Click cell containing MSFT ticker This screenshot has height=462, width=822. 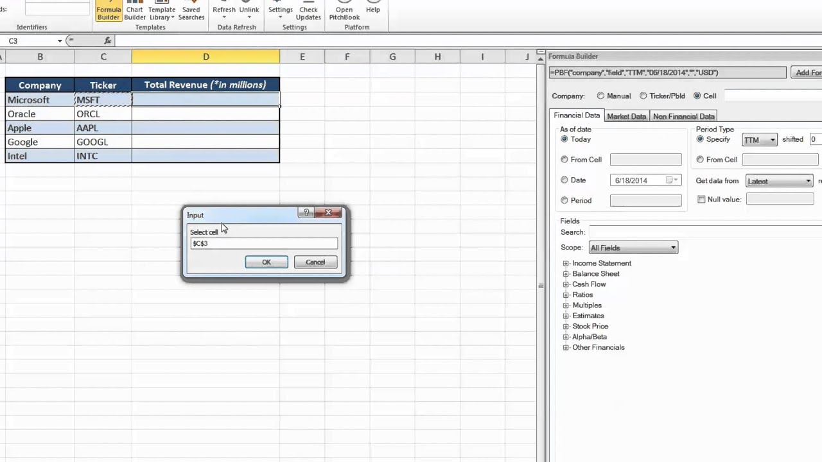click(103, 99)
